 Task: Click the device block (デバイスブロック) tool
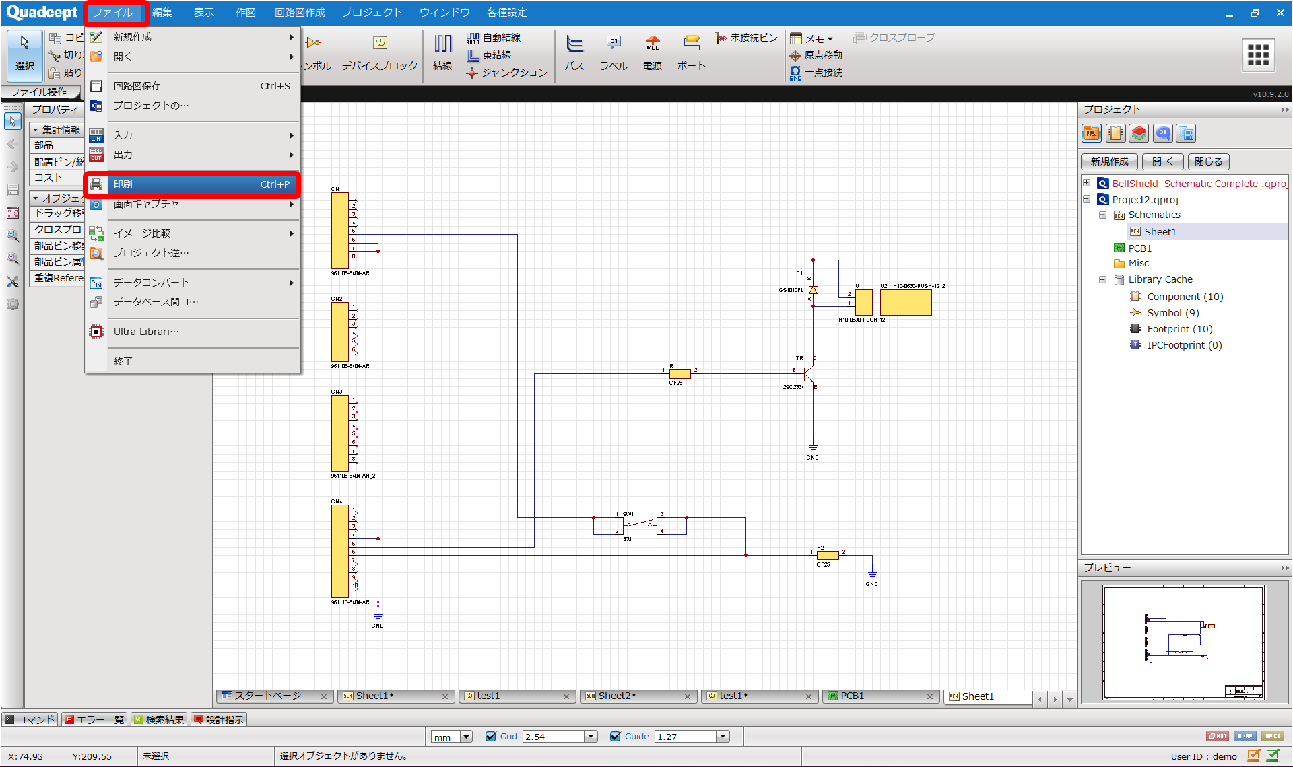(x=380, y=44)
